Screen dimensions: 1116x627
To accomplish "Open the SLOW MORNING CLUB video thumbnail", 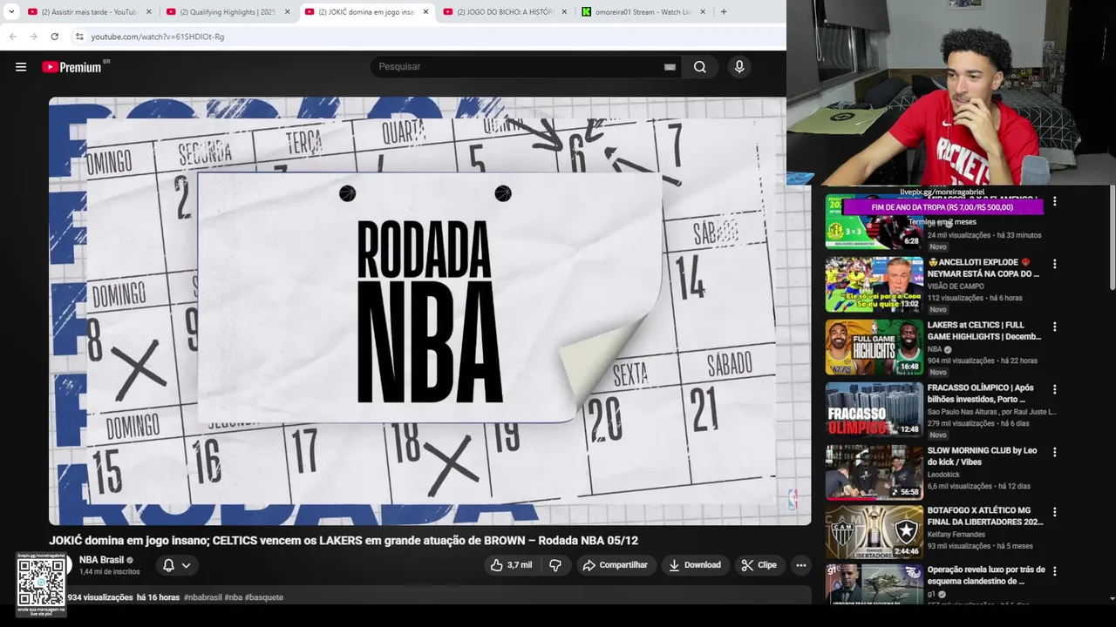I will [874, 472].
